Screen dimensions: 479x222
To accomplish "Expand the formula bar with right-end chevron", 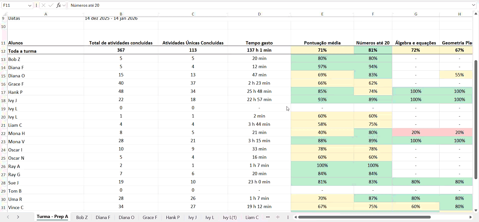I will (x=473, y=5).
